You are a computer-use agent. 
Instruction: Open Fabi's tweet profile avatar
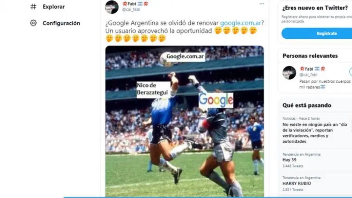(112, 7)
